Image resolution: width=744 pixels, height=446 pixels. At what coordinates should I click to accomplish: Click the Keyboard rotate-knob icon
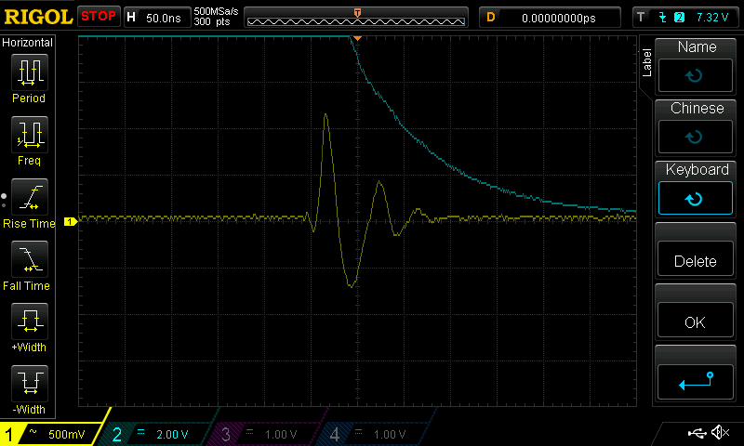pos(695,199)
